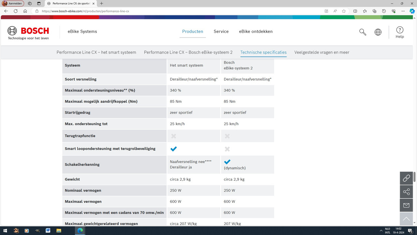Open File Explorer from the taskbar
Screen dimensions: 417x235
(59, 230)
